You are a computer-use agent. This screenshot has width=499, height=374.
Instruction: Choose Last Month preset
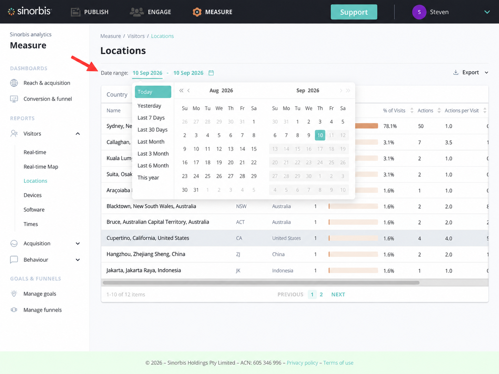[151, 142]
